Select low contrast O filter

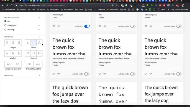28,53
